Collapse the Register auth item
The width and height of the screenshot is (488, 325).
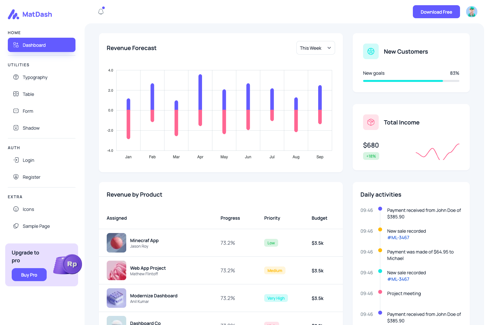[31, 177]
